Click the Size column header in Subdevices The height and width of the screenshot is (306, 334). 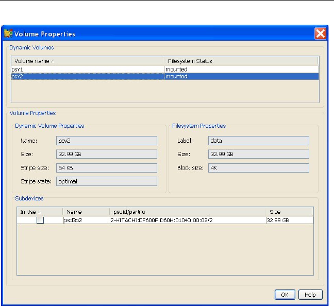click(x=289, y=212)
